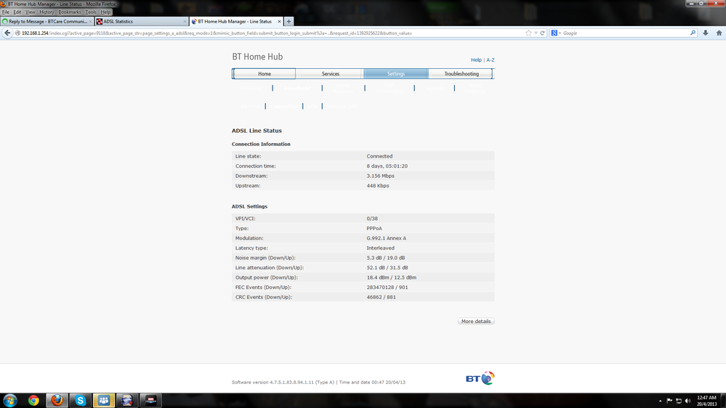Switch to Firefox in the taskbar

click(x=57, y=401)
